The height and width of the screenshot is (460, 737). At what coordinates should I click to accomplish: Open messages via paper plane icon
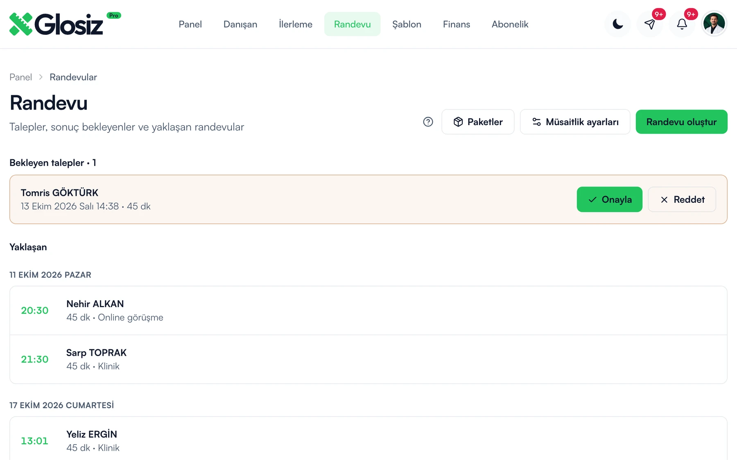[x=649, y=24]
